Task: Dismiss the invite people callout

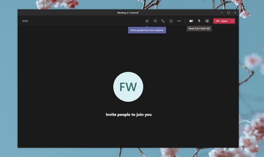Action: (147, 30)
